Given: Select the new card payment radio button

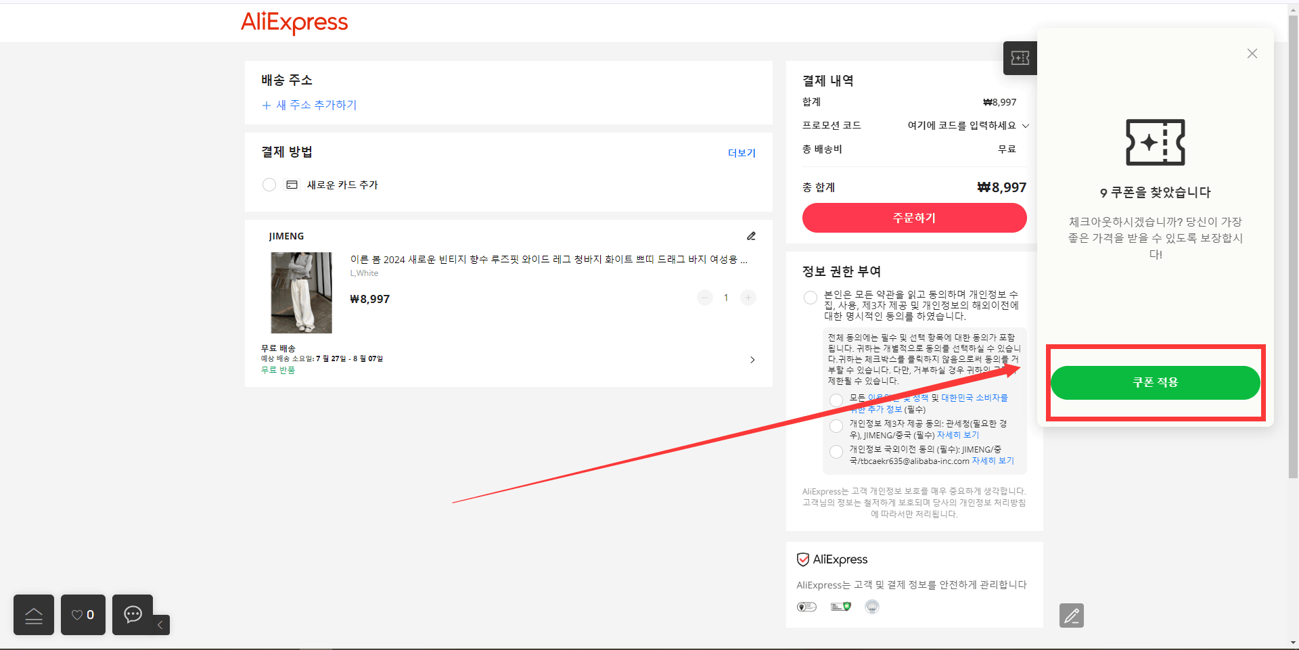Looking at the screenshot, I should point(269,185).
